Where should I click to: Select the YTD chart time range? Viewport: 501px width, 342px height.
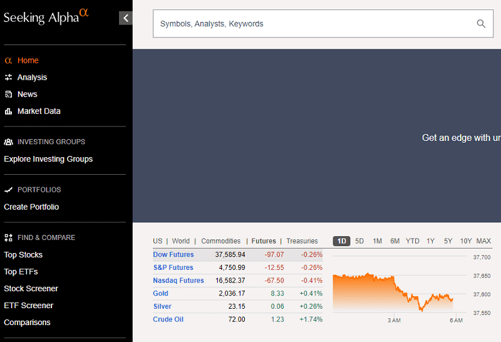[413, 241]
